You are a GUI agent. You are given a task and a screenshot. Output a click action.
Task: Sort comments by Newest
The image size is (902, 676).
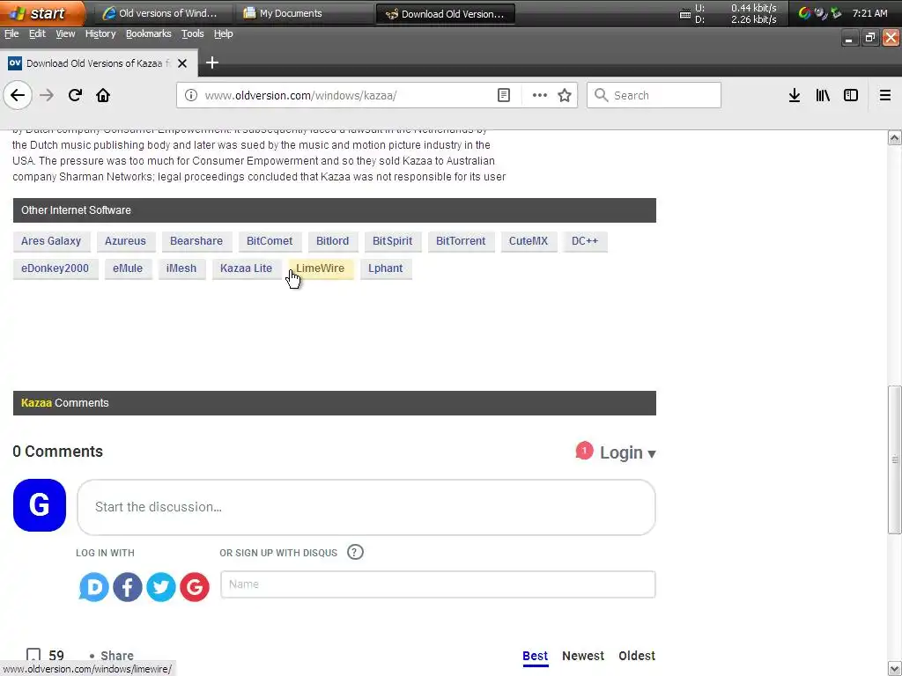pos(583,656)
